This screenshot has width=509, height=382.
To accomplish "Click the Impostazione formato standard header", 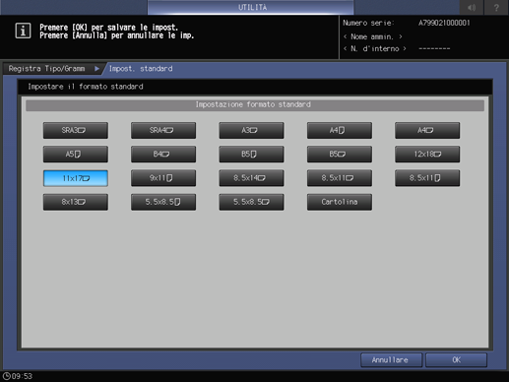I will [255, 105].
